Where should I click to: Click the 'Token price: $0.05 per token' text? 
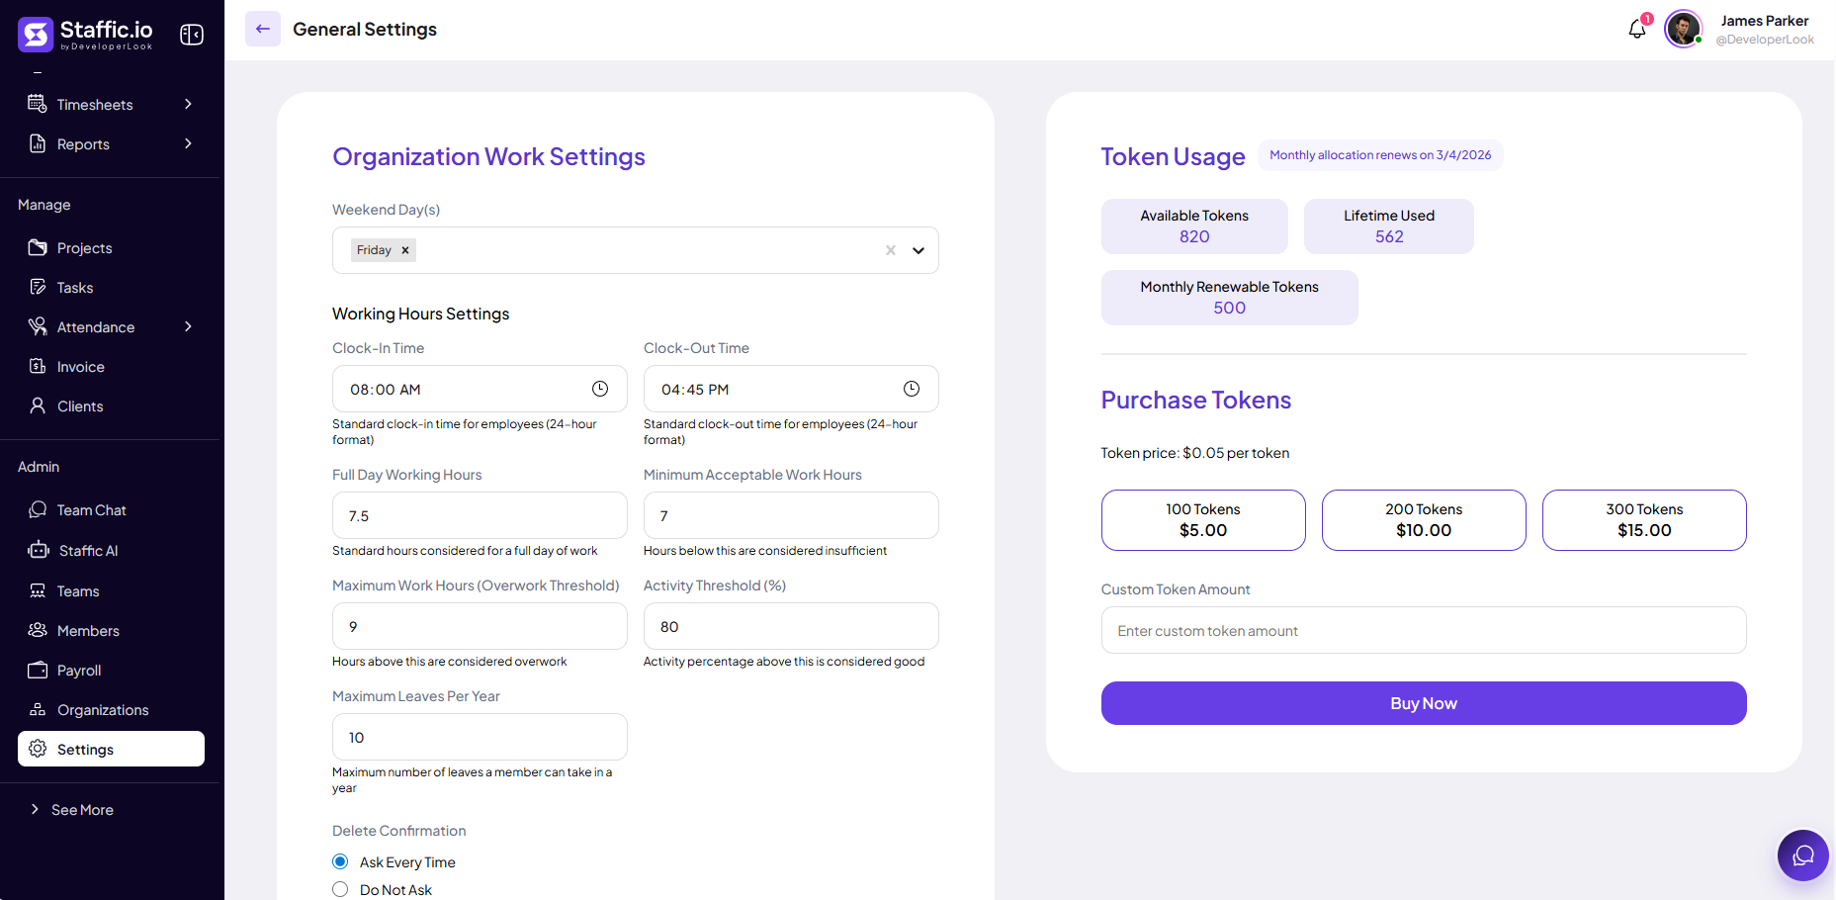[1195, 453]
